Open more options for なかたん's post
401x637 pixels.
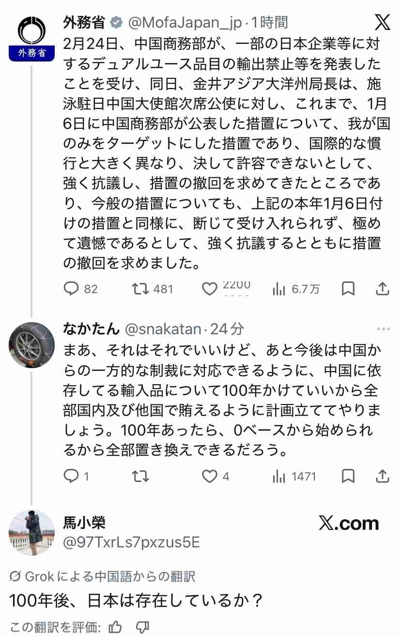(383, 329)
